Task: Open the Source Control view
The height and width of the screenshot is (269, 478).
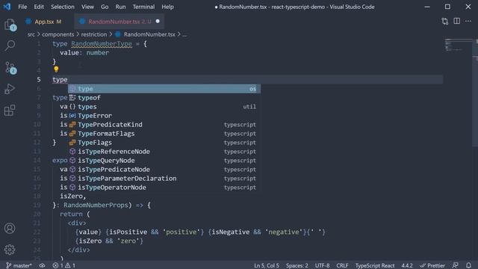Action: (x=10, y=68)
